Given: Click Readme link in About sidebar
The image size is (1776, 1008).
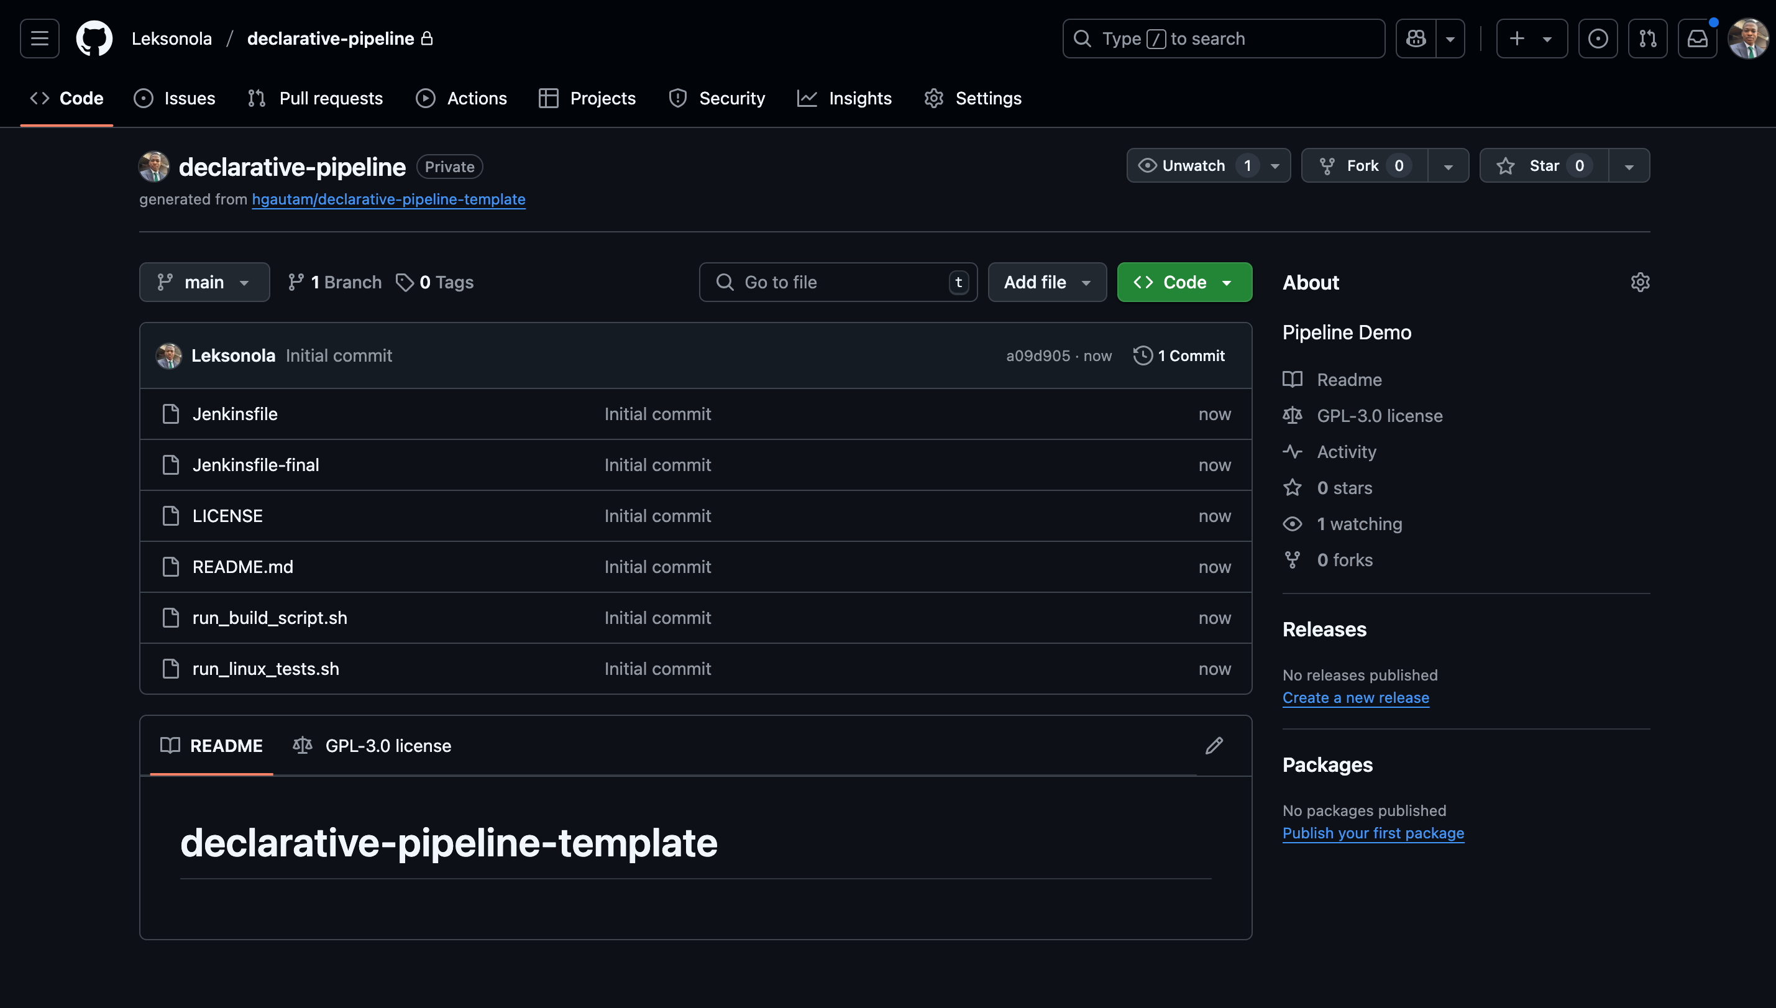Looking at the screenshot, I should [1332, 380].
